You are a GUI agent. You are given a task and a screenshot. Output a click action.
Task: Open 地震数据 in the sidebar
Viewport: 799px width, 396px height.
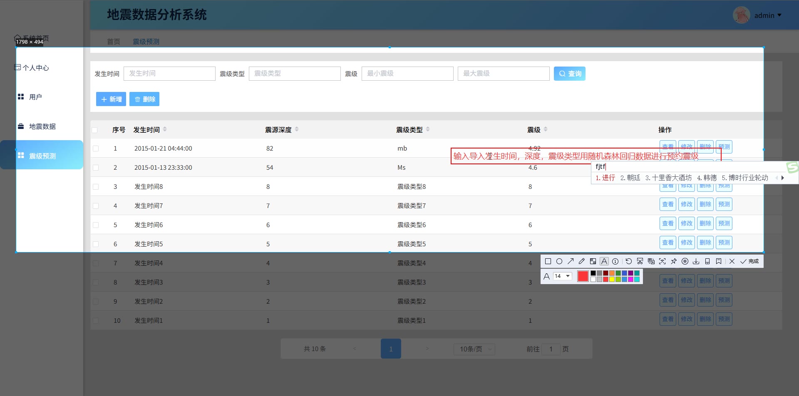[x=42, y=126]
